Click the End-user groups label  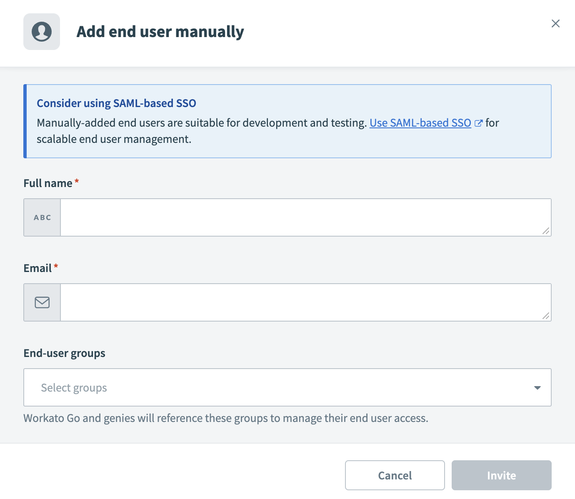click(64, 353)
